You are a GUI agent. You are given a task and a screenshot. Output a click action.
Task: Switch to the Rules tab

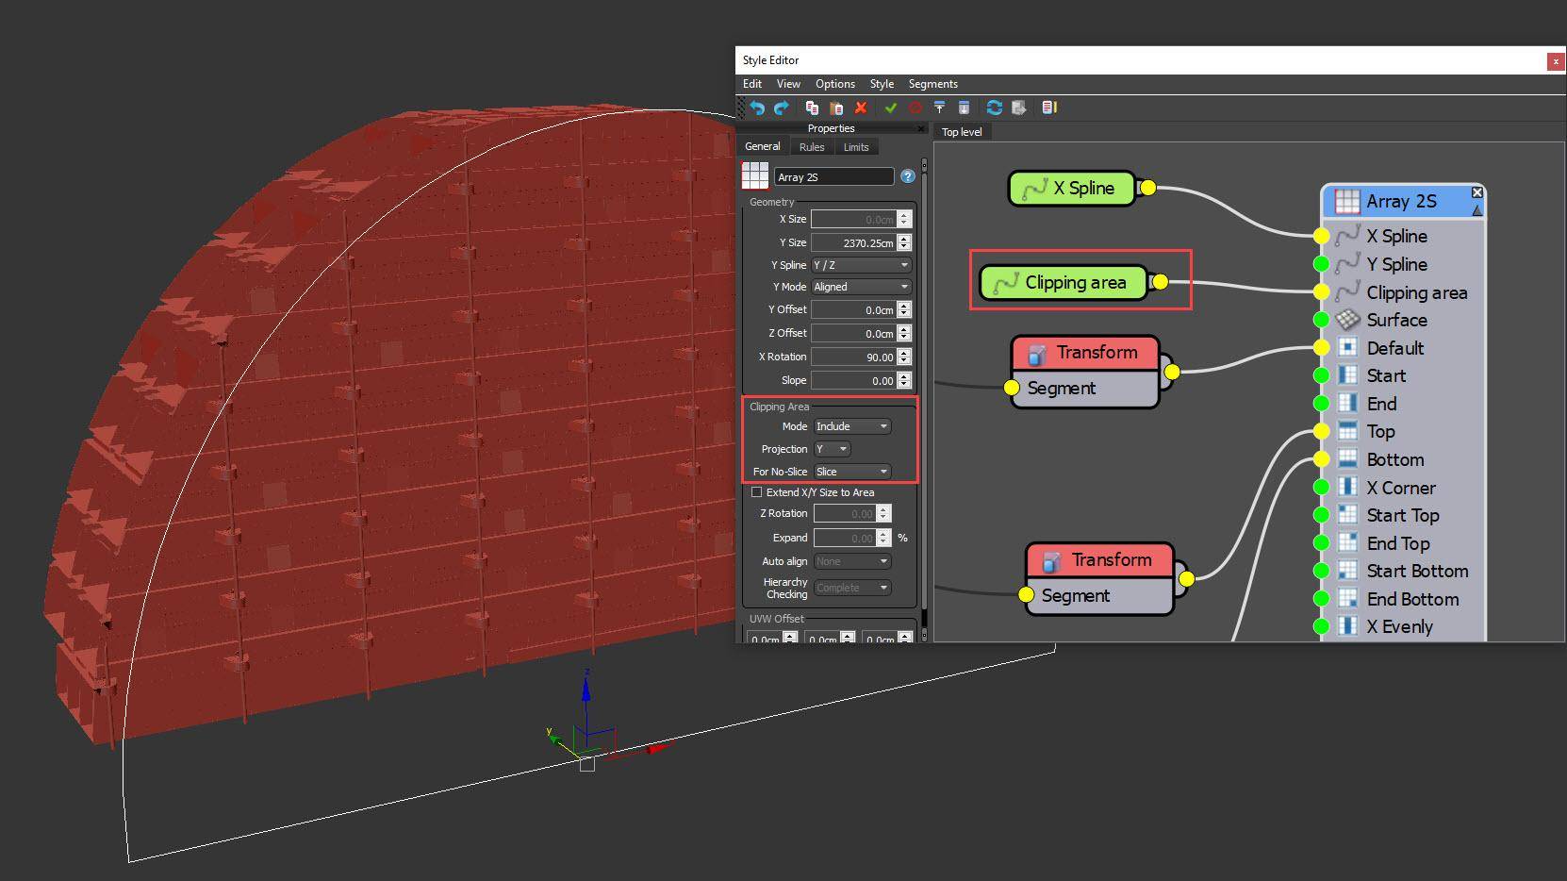[x=812, y=146]
